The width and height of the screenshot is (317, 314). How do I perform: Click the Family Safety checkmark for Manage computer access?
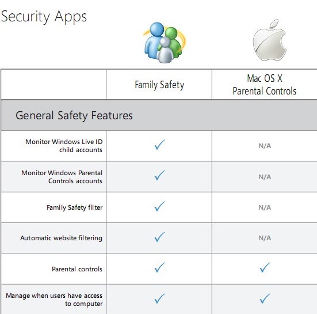point(160,298)
